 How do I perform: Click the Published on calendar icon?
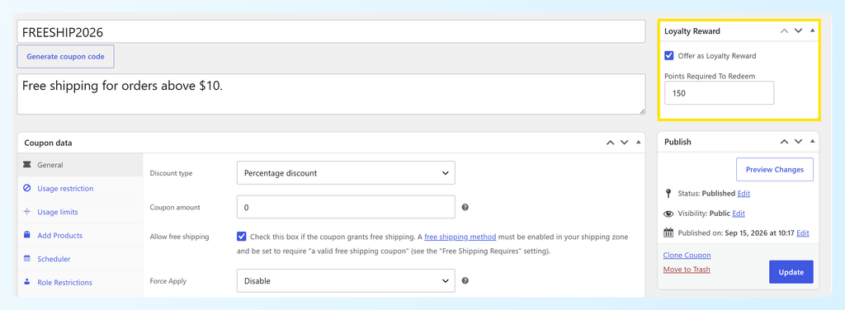[668, 233]
